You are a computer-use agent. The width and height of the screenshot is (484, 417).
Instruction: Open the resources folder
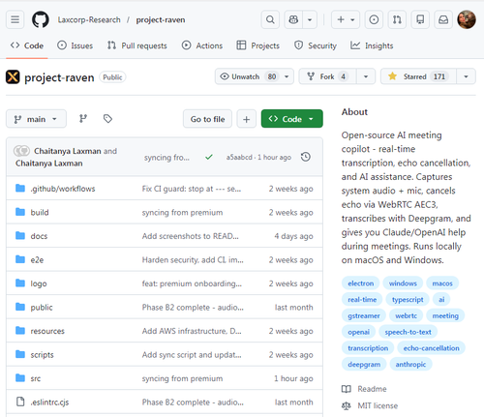[47, 331]
